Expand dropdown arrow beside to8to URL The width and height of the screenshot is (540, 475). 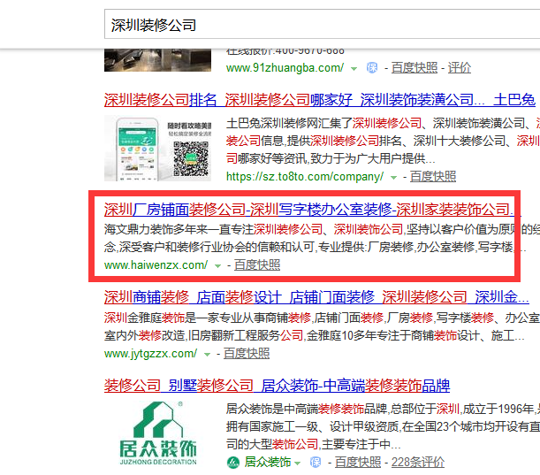tap(393, 178)
